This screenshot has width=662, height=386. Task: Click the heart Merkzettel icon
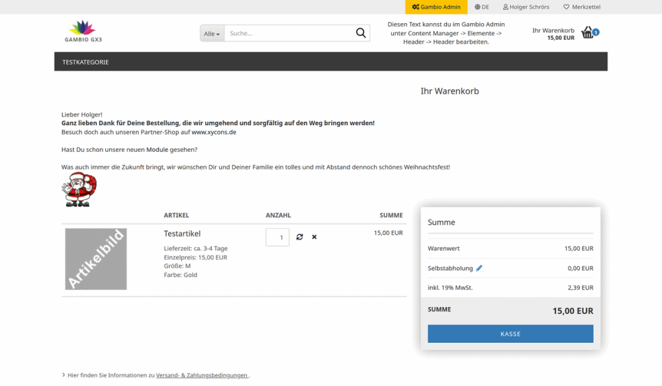[x=567, y=7]
